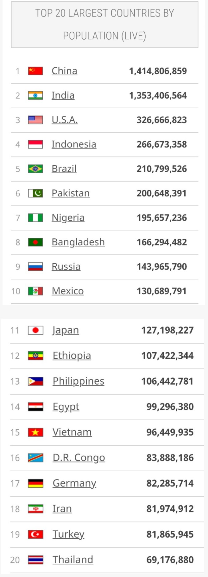Select the Philippines link
208x577 pixels.
79,381
